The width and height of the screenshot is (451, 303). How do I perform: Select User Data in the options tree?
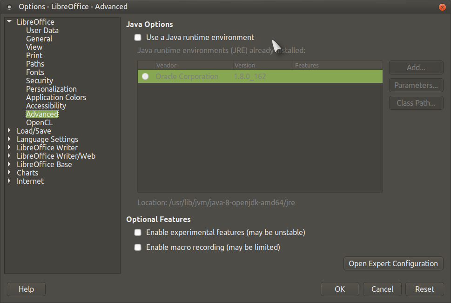42,30
